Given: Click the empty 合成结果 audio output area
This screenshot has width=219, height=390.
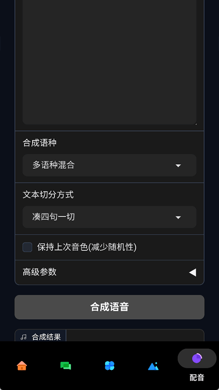Looking at the screenshot, I should [x=135, y=336].
